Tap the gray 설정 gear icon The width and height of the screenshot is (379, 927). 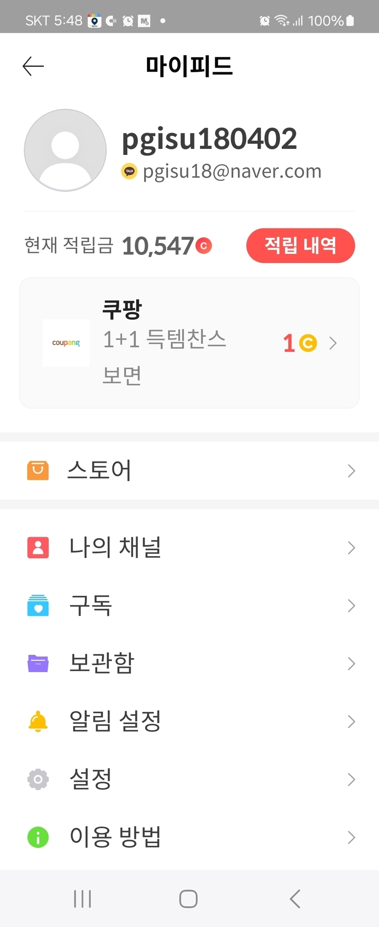(38, 779)
